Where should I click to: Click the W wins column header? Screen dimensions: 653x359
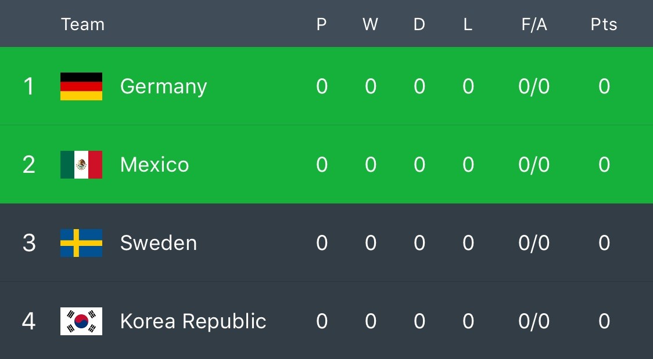click(370, 24)
